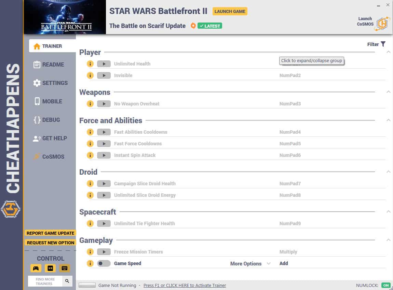393x290 pixels.
Task: Activate Instant Spin Attack play button
Action: 104,155
